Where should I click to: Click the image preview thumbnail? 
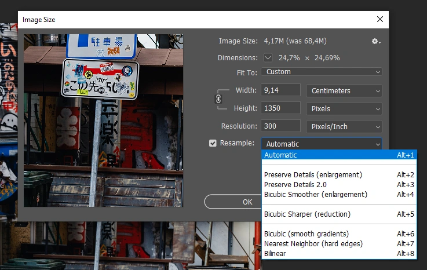[x=103, y=121]
